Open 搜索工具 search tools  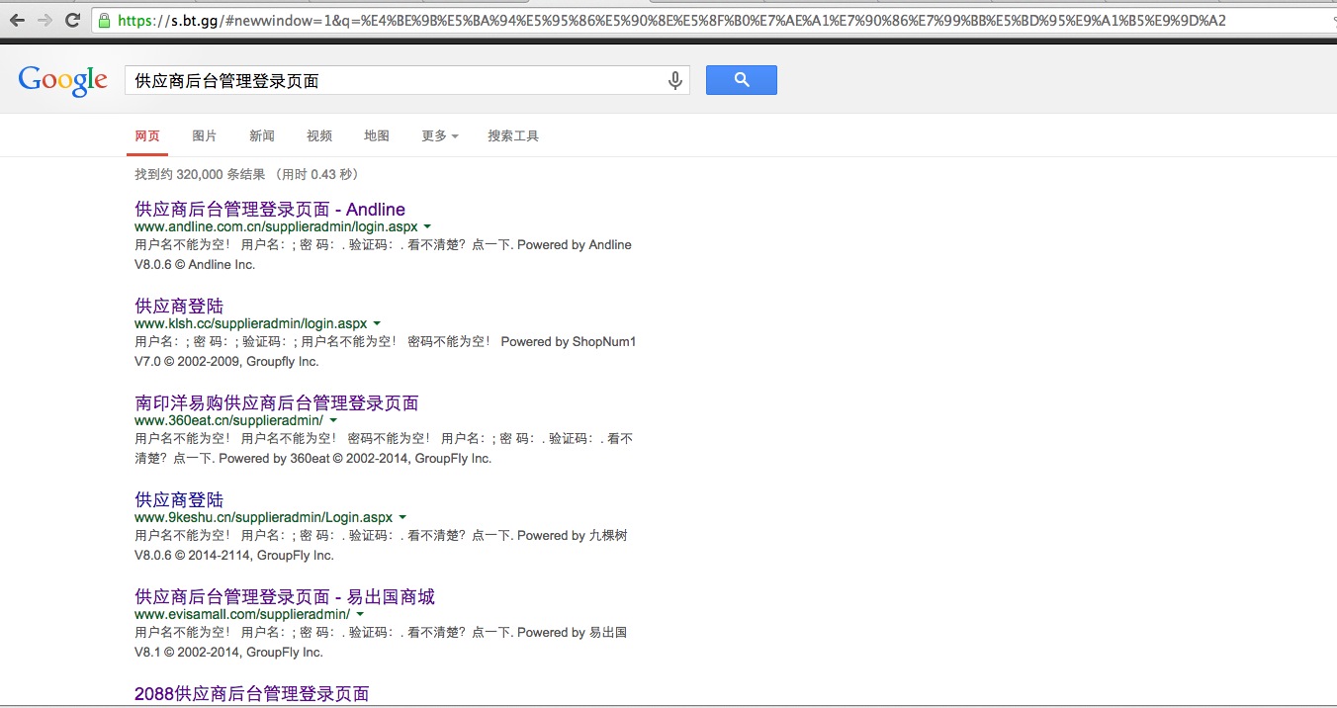(x=513, y=136)
